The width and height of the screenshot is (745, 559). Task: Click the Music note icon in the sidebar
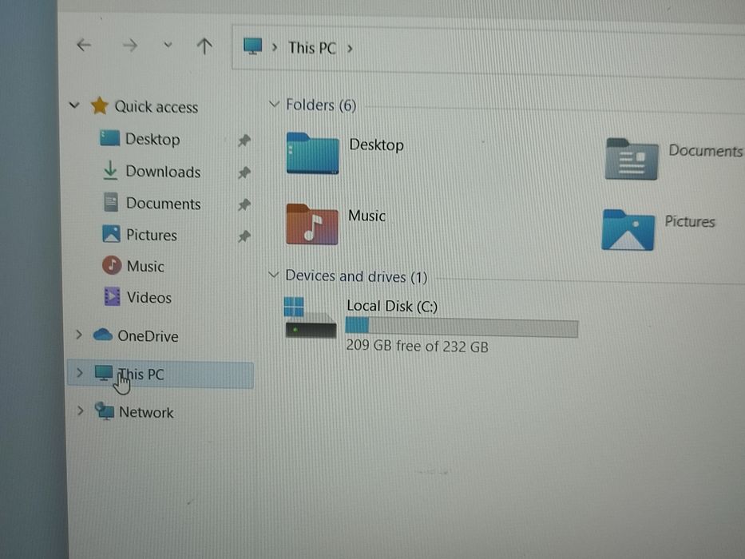[112, 265]
